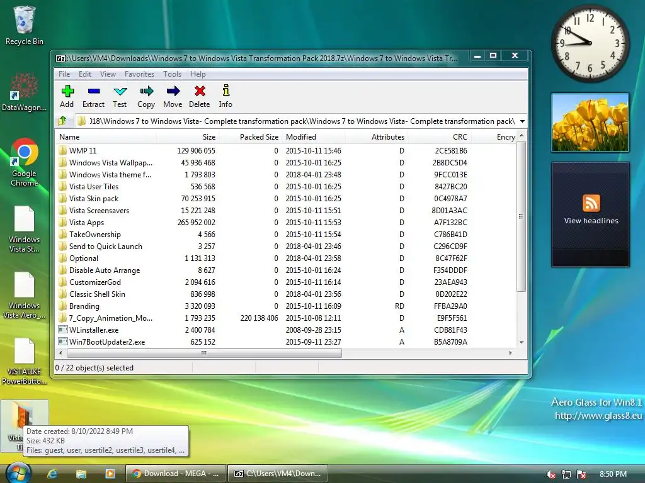Click the horizontal scrollbar right arrow
Image resolution: width=645 pixels, height=483 pixels.
pyautogui.click(x=510, y=353)
